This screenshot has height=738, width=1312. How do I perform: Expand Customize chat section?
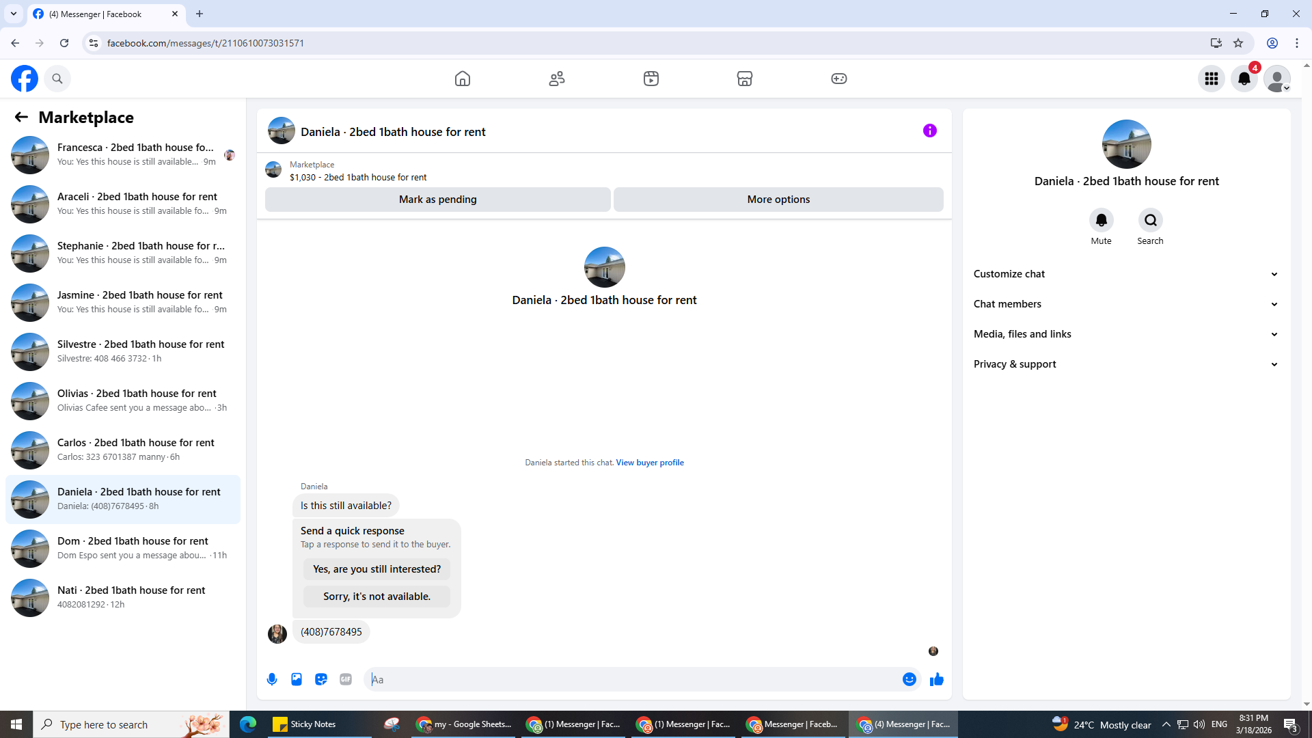pyautogui.click(x=1125, y=274)
